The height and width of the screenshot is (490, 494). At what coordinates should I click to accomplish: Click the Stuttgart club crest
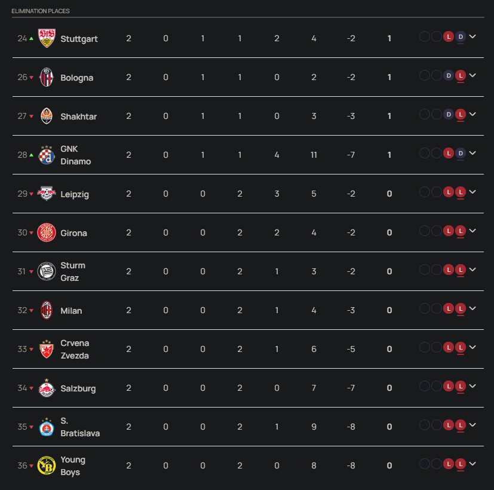coord(47,38)
